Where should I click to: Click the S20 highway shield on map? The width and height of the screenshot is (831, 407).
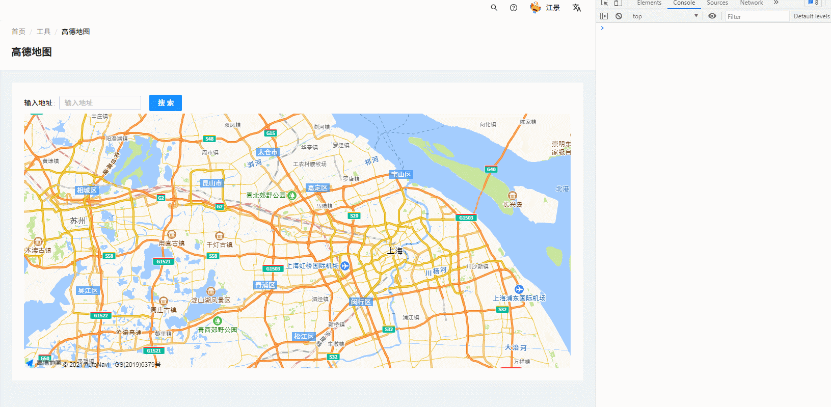[x=354, y=215]
